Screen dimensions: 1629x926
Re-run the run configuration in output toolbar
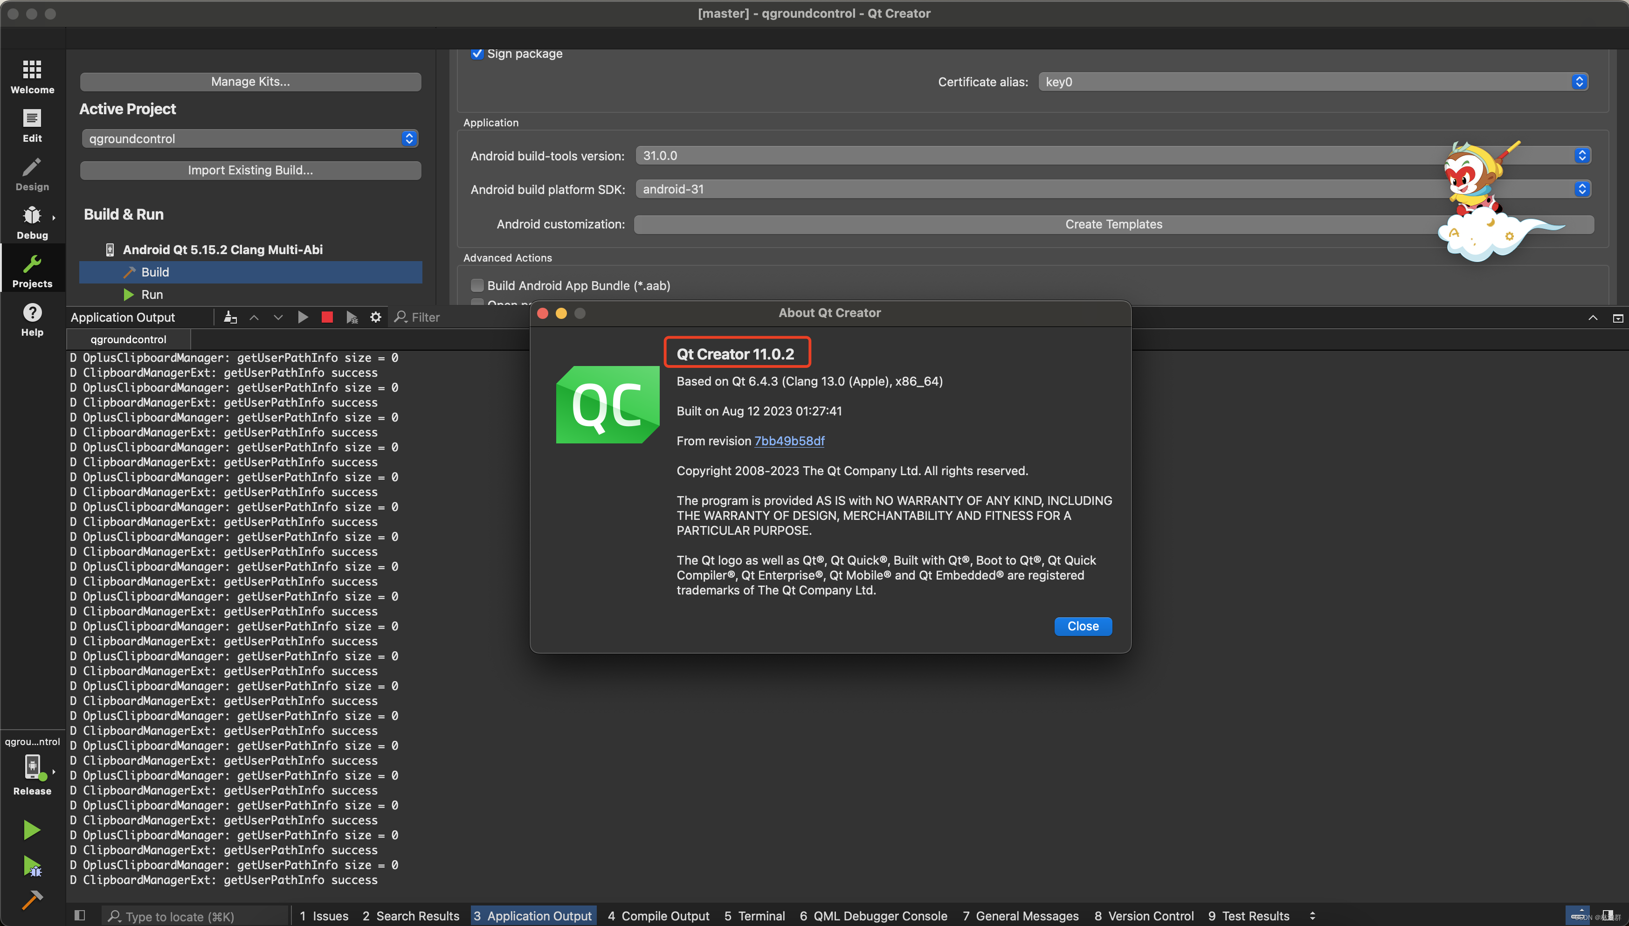303,317
